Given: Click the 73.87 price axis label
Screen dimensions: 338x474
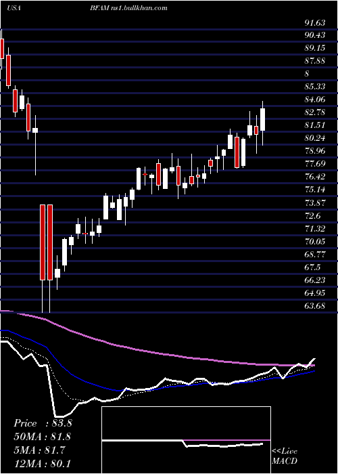Looking at the screenshot, I should pyautogui.click(x=315, y=202).
